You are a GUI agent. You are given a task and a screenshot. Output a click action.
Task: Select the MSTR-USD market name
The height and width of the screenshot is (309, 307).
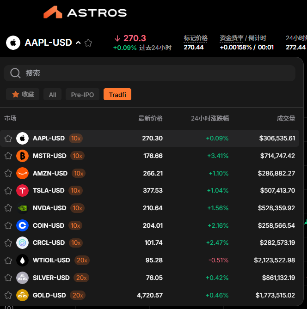49,156
